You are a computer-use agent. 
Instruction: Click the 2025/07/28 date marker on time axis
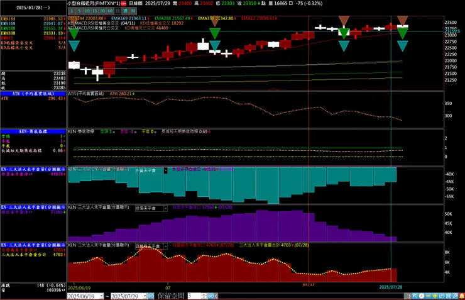tap(391, 287)
